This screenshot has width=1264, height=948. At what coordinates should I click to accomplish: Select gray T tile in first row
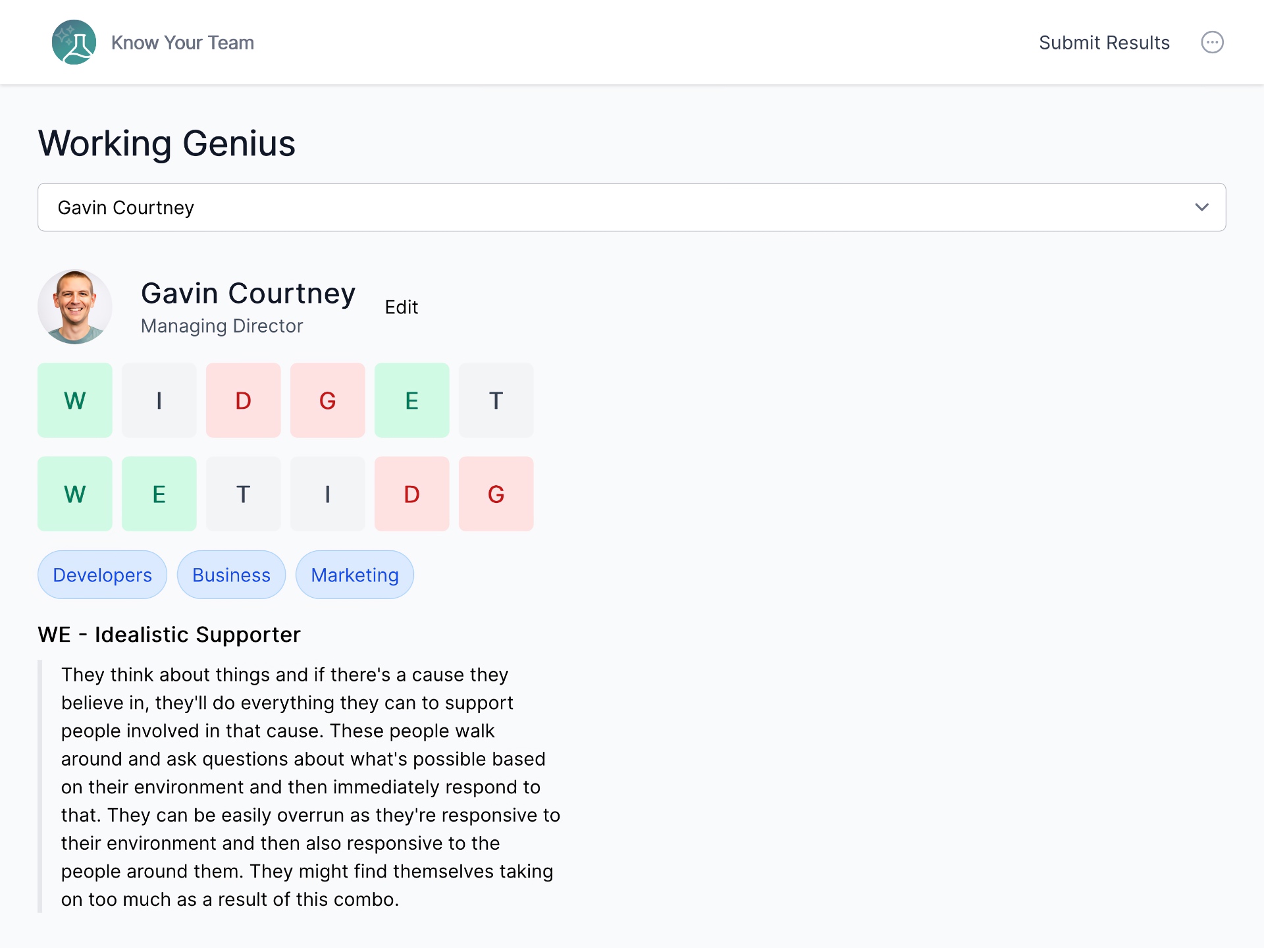[x=496, y=400]
